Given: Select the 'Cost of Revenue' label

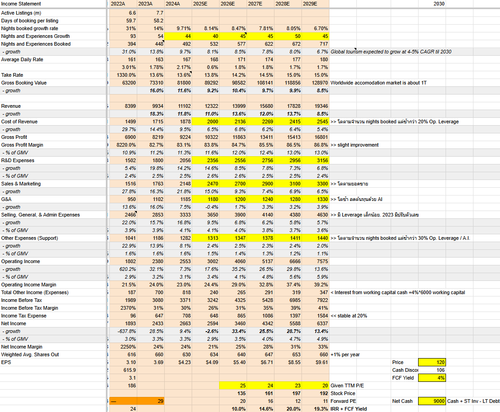Looking at the screenshot, I should point(19,121).
